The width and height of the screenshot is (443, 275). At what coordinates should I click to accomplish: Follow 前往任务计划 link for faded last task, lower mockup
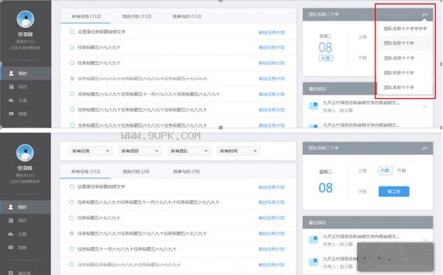point(271,265)
